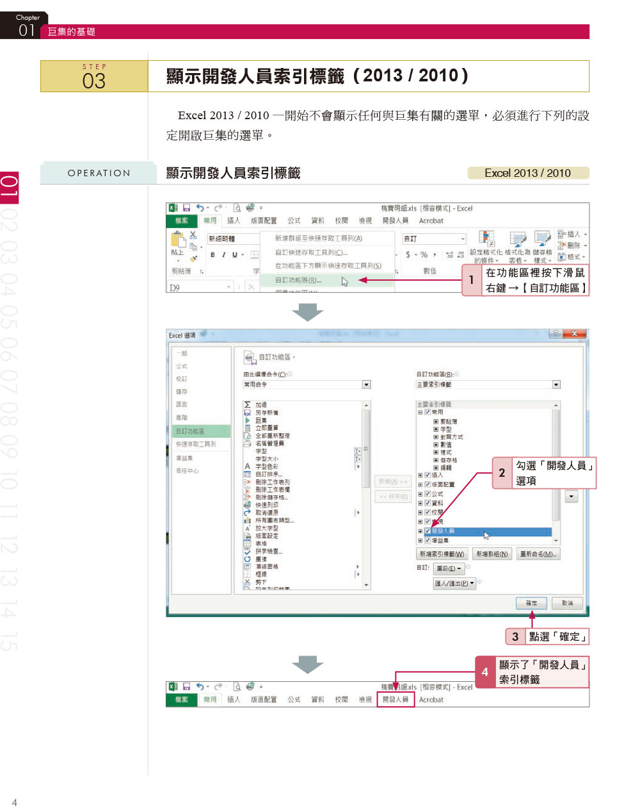640x810 pixels.
Task: Open 儲存格樣式 cell styles gallery
Action: (x=542, y=247)
